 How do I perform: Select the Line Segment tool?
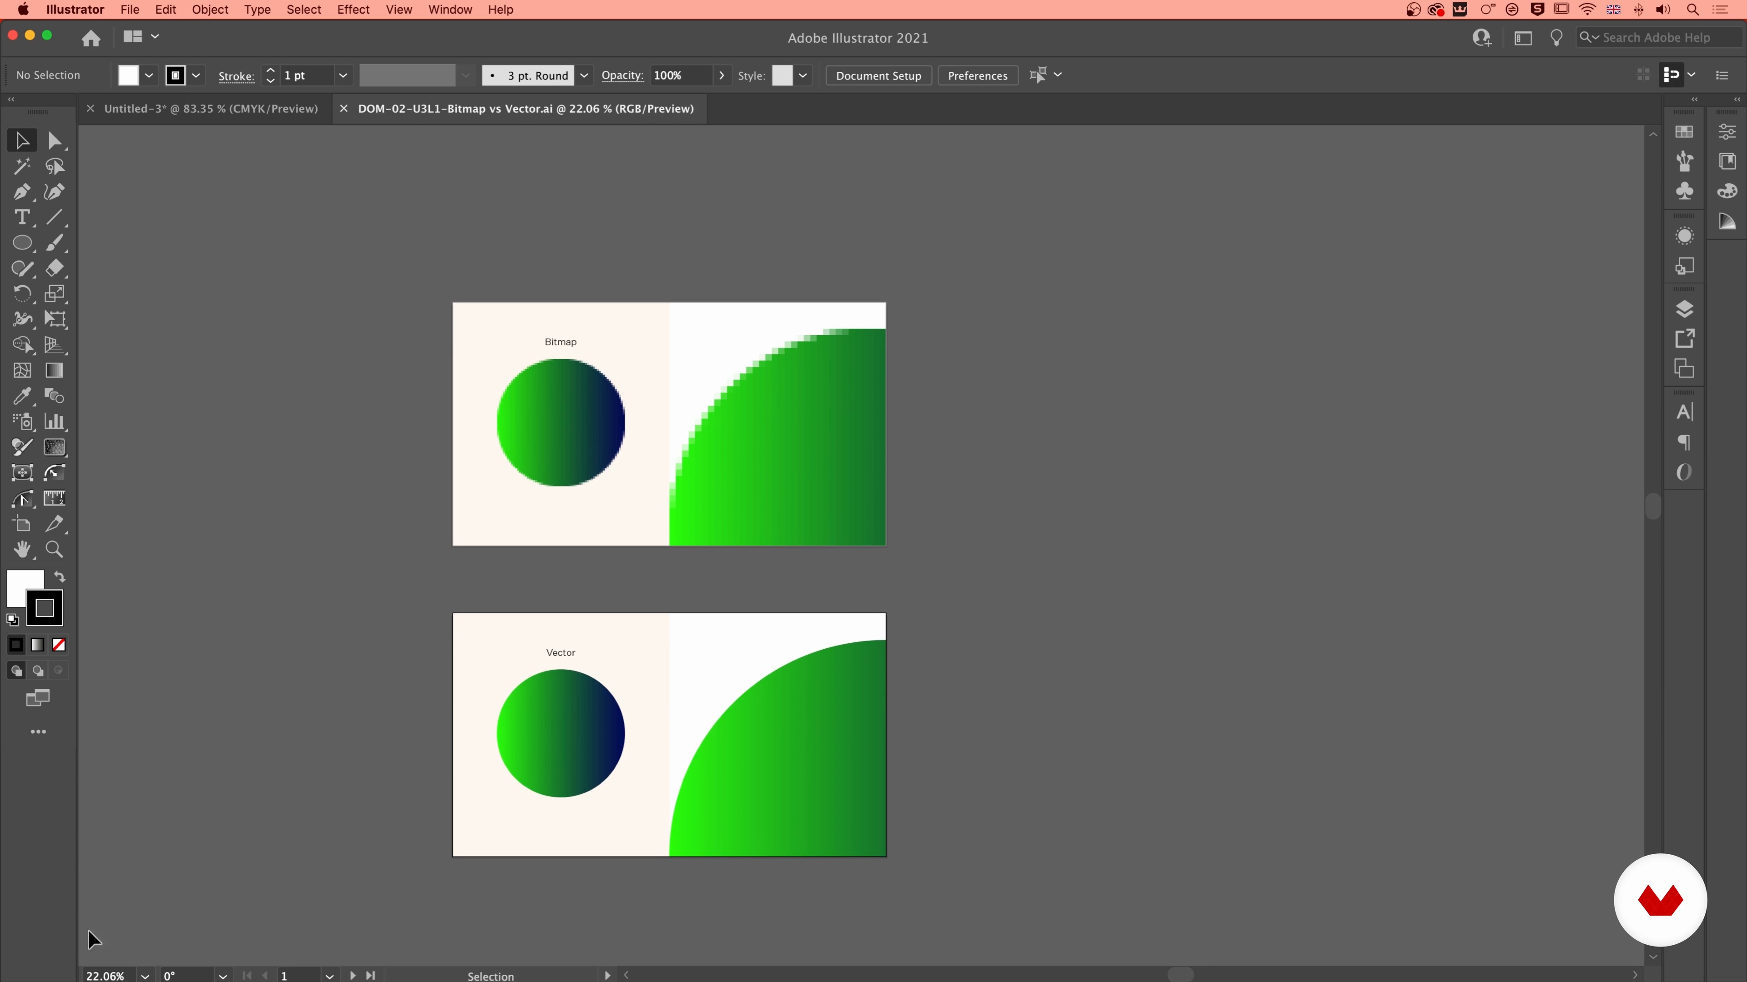(x=54, y=217)
